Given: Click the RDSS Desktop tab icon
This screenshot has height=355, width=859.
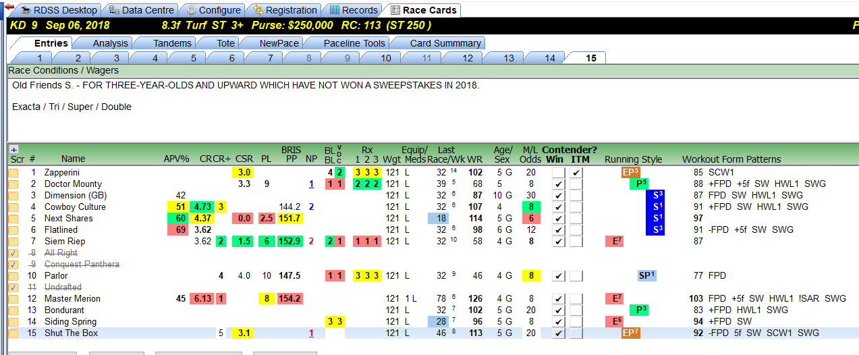Looking at the screenshot, I should [26, 10].
